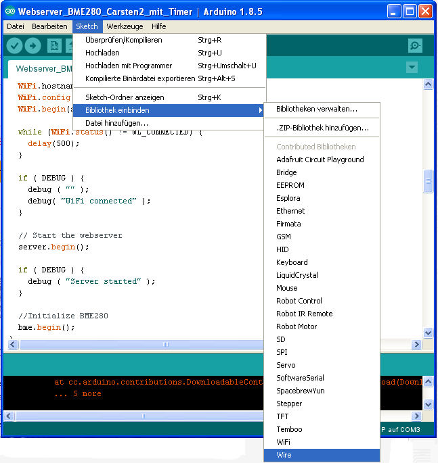Click editor horizontal scrollbar left arrow
Image resolution: width=438 pixels, height=463 pixels.
pyautogui.click(x=12, y=344)
